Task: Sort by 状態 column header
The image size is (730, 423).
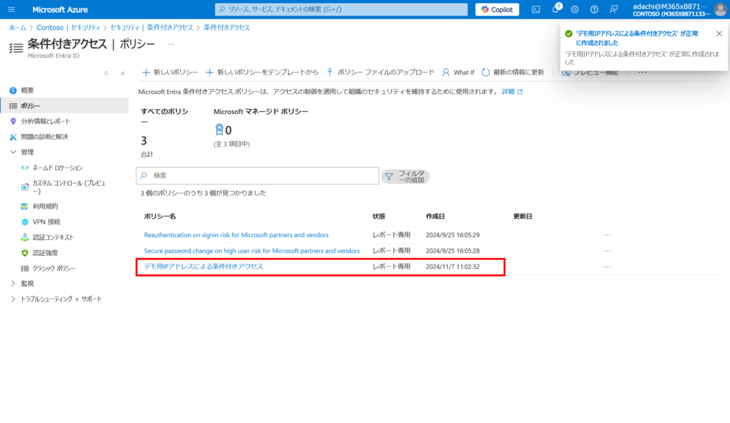Action: coord(379,216)
